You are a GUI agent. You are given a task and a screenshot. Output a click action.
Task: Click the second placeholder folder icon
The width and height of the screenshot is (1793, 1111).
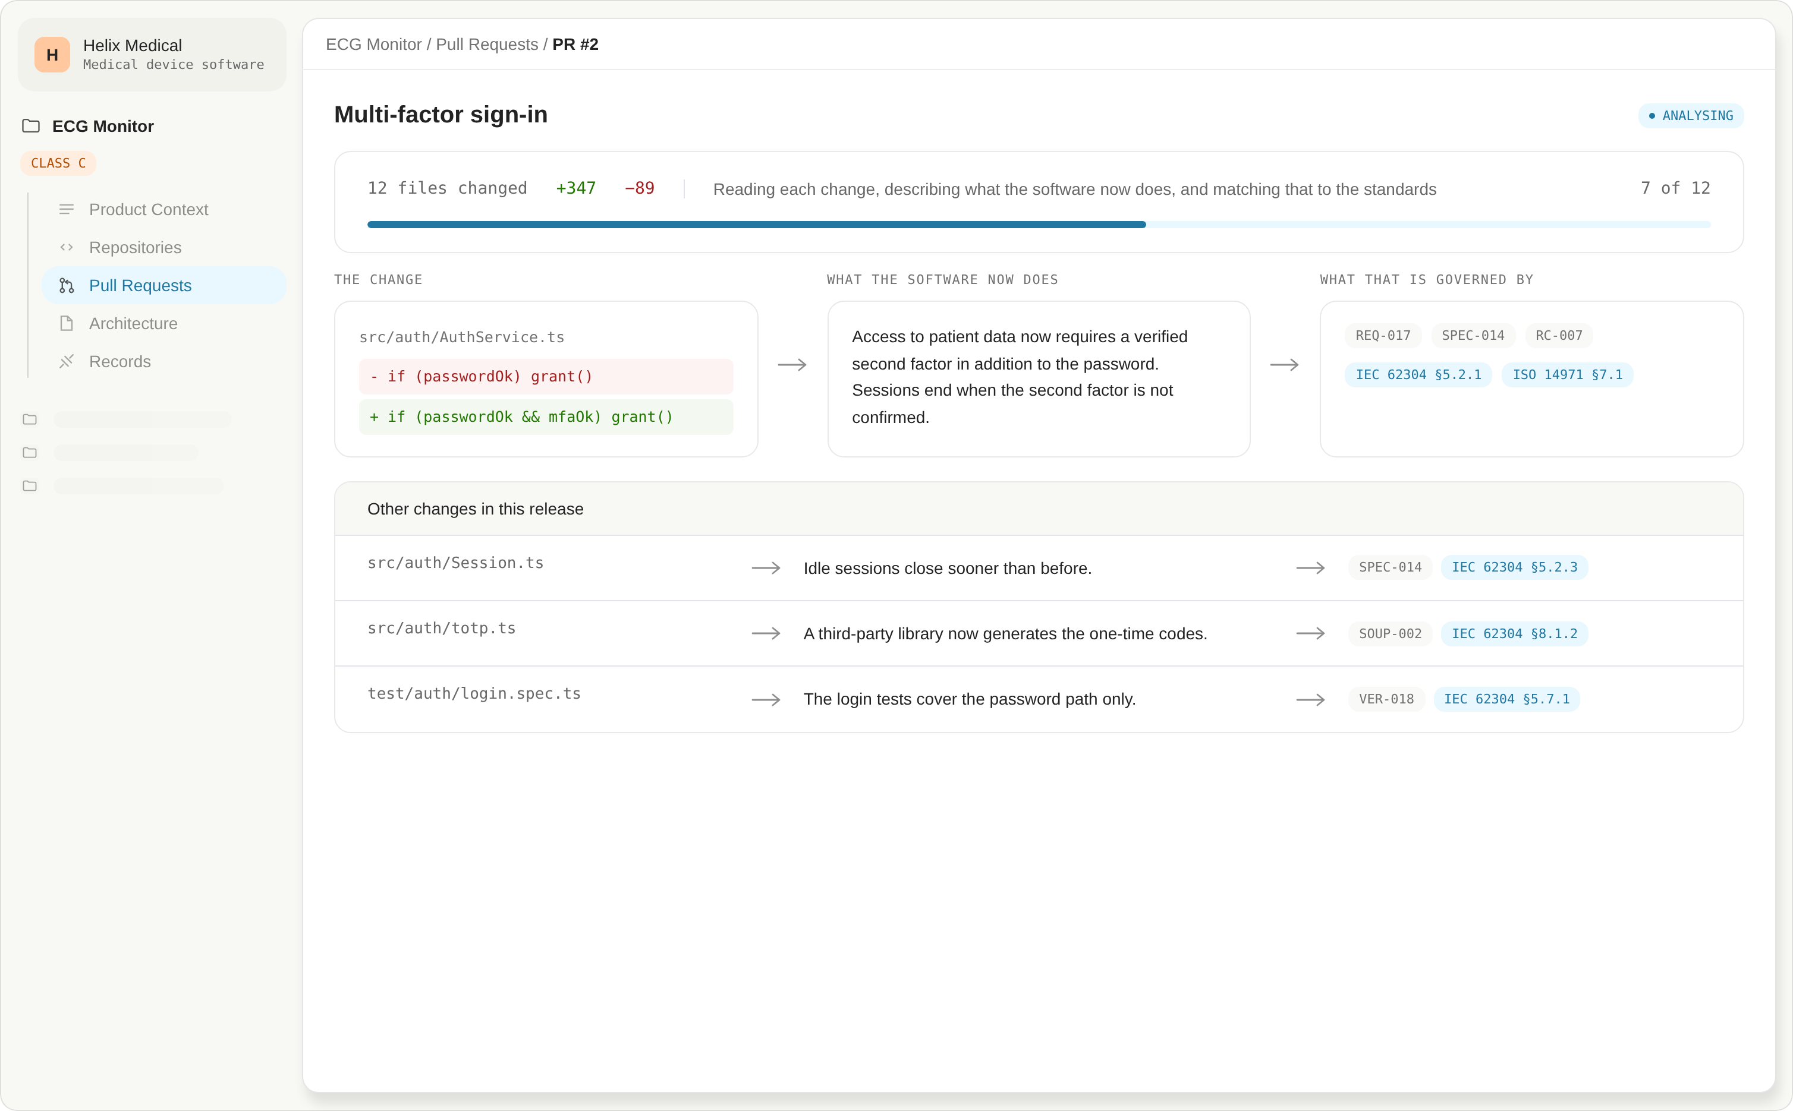[29, 453]
